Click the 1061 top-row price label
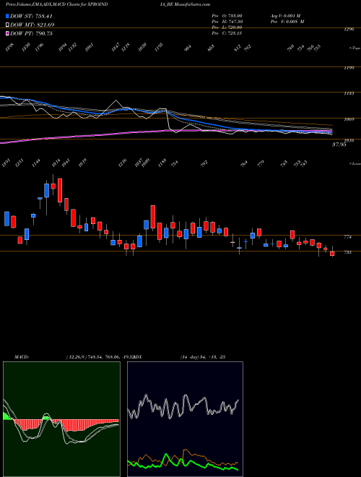Image resolution: width=361 pixels, height=477 pixels. pos(89,47)
